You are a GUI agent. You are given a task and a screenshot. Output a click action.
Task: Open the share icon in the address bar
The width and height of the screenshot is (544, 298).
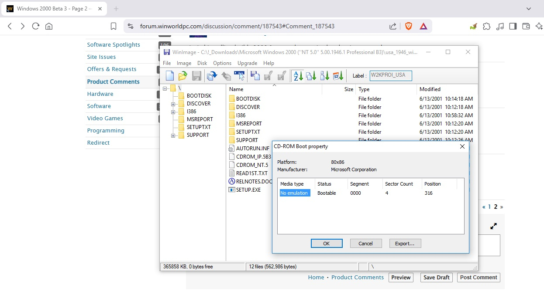point(393,26)
